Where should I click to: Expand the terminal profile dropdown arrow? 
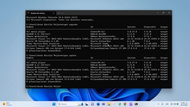pyautogui.click(x=62, y=13)
